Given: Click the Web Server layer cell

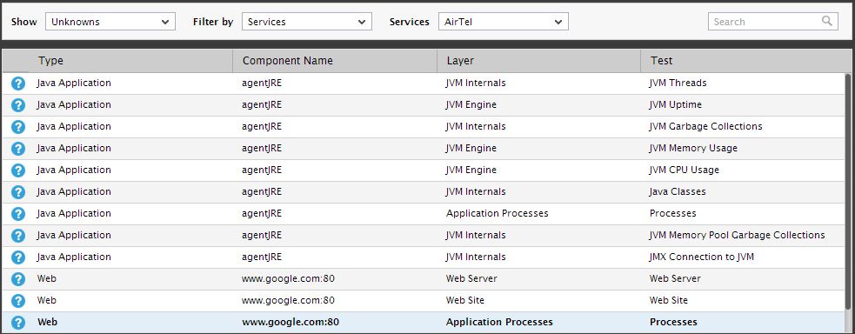Looking at the screenshot, I should pos(471,279).
